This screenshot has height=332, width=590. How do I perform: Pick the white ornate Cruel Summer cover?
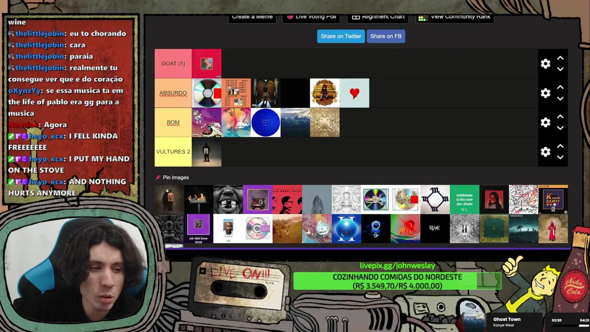click(x=346, y=200)
